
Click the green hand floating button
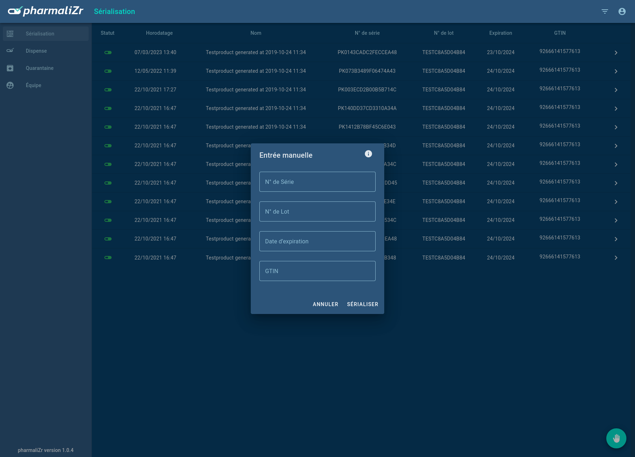pyautogui.click(x=616, y=438)
